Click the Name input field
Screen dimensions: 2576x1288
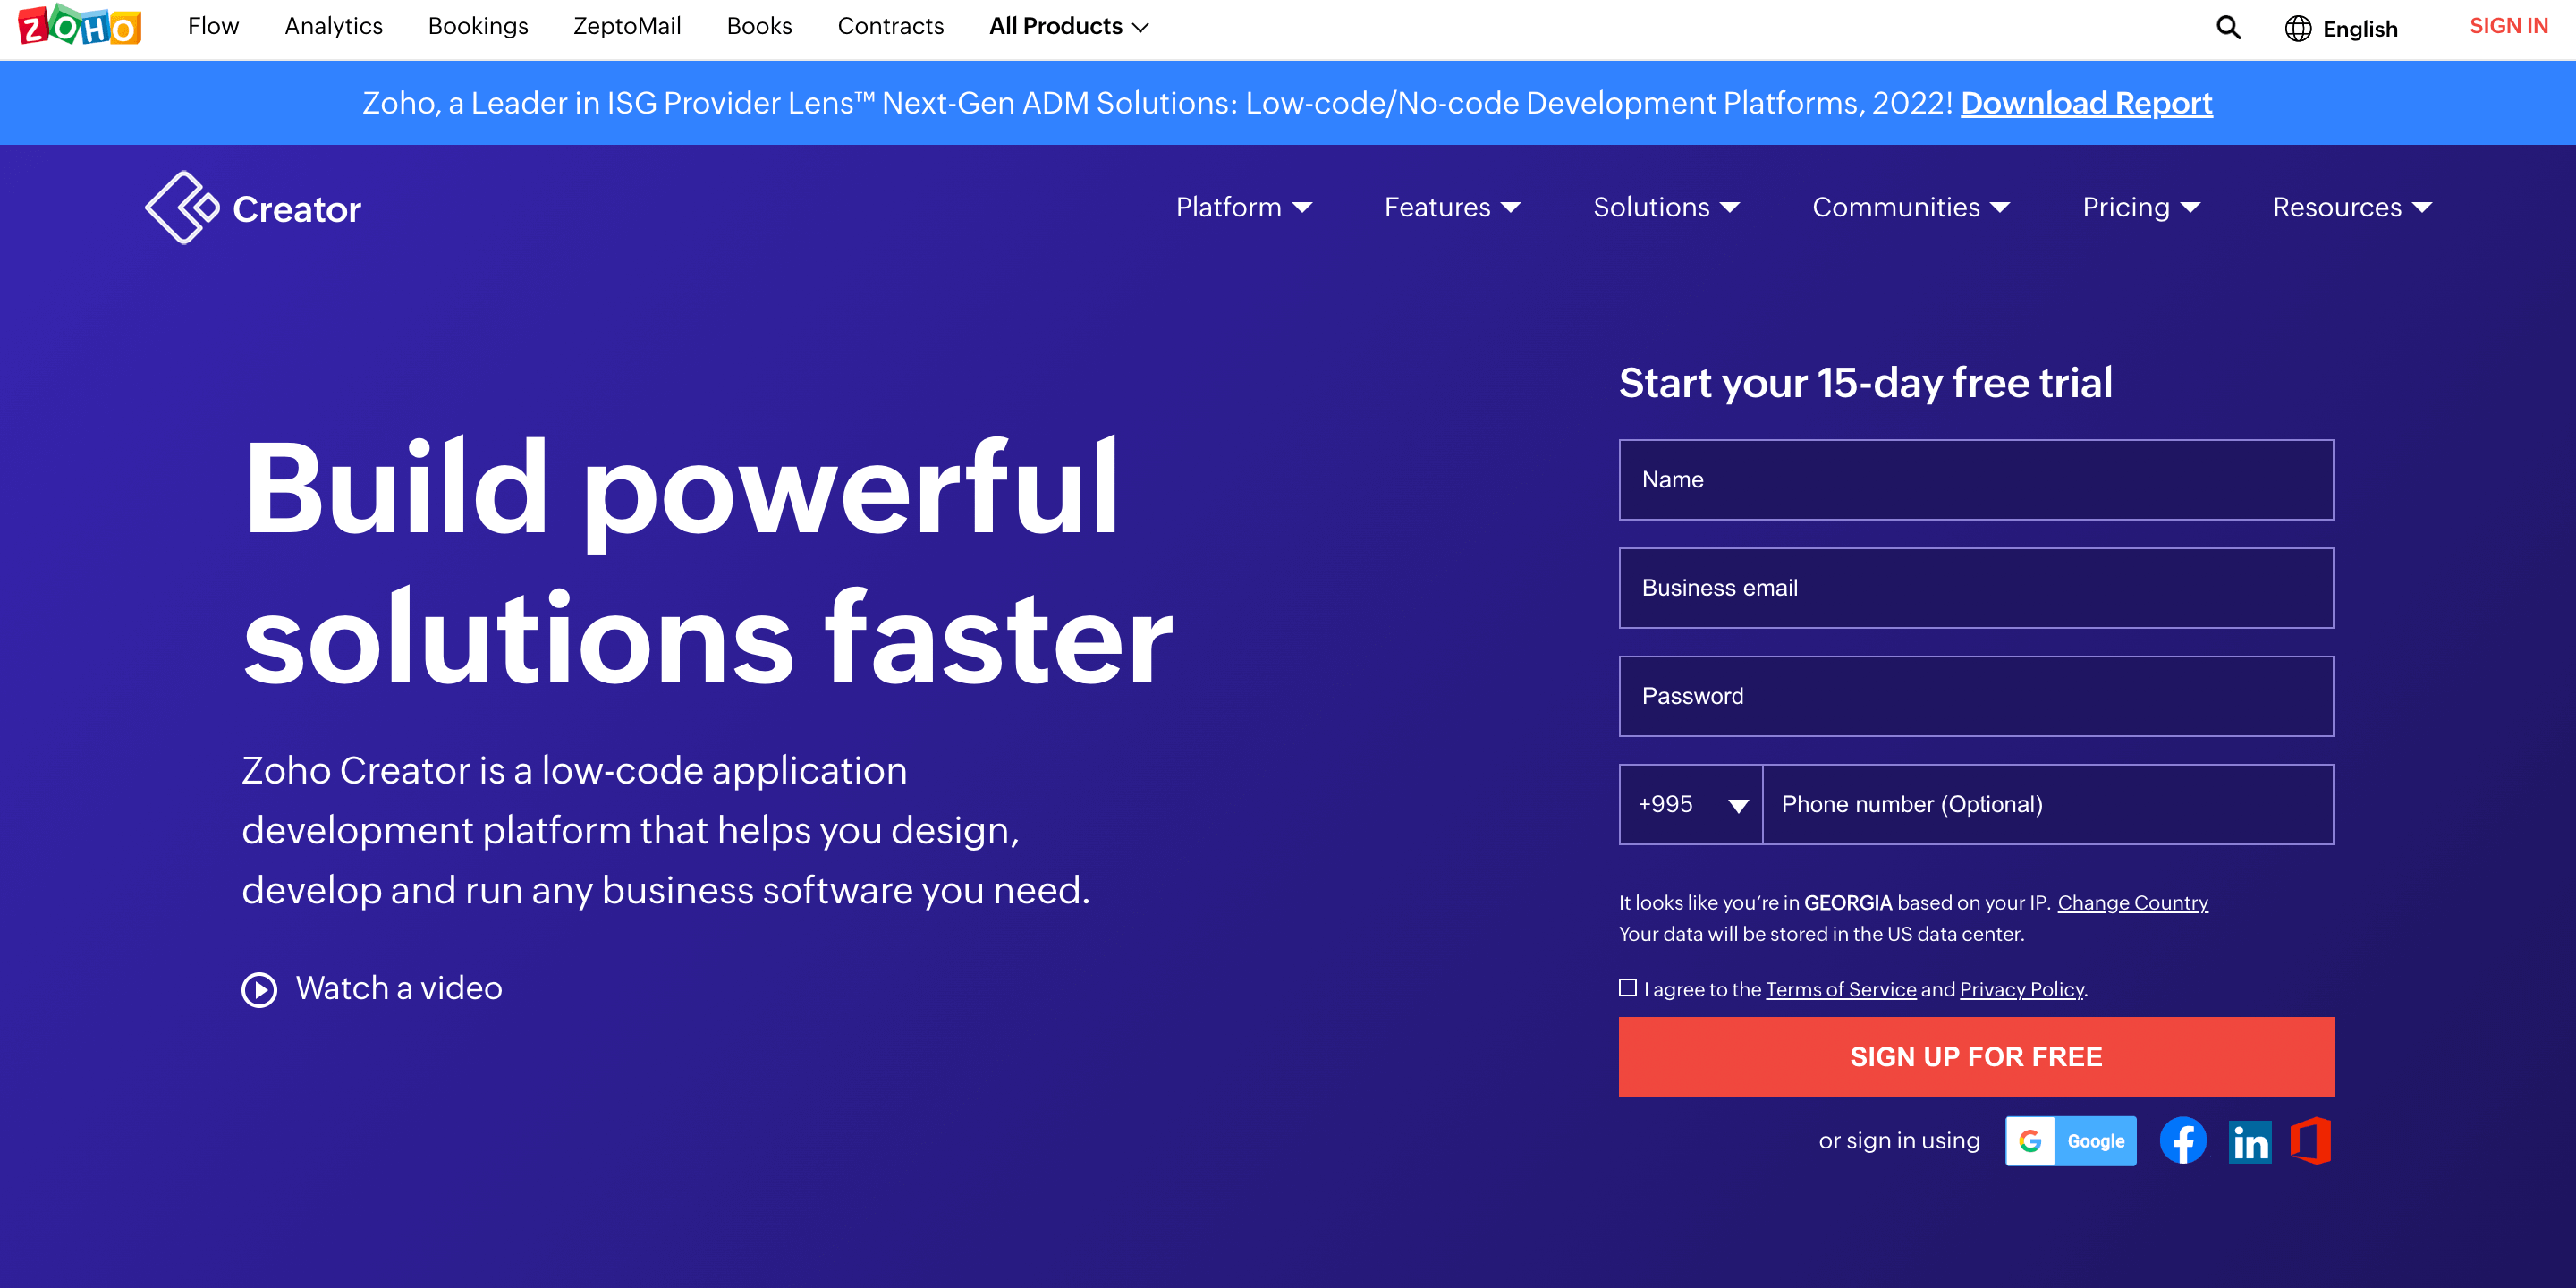tap(1978, 478)
